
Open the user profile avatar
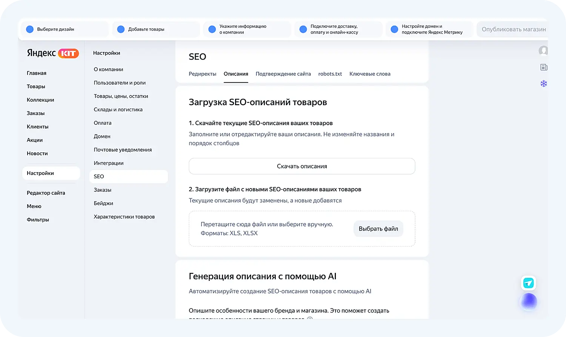[543, 51]
